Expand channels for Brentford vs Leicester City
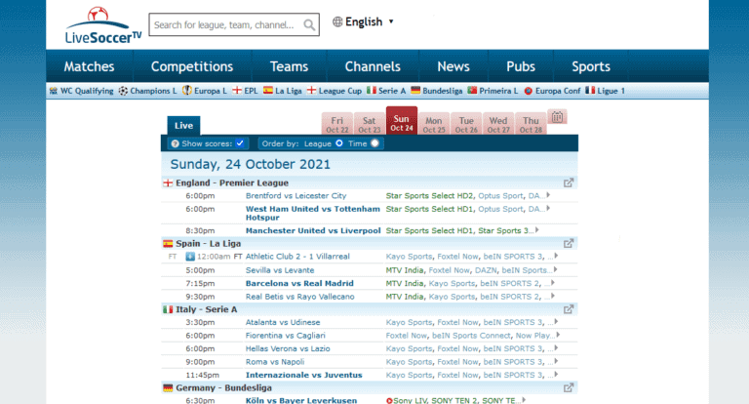This screenshot has width=749, height=404. point(548,195)
